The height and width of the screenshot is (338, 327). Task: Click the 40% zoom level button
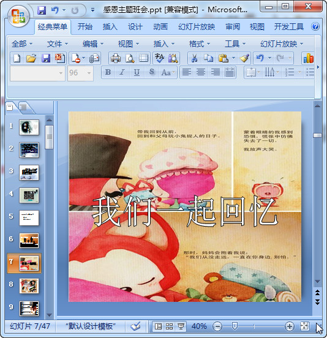[x=199, y=326]
